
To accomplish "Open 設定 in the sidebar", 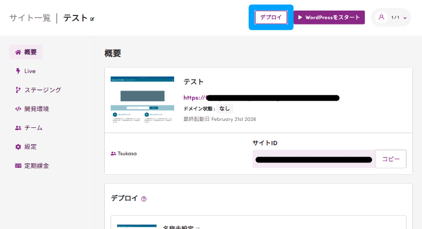I will point(26,147).
